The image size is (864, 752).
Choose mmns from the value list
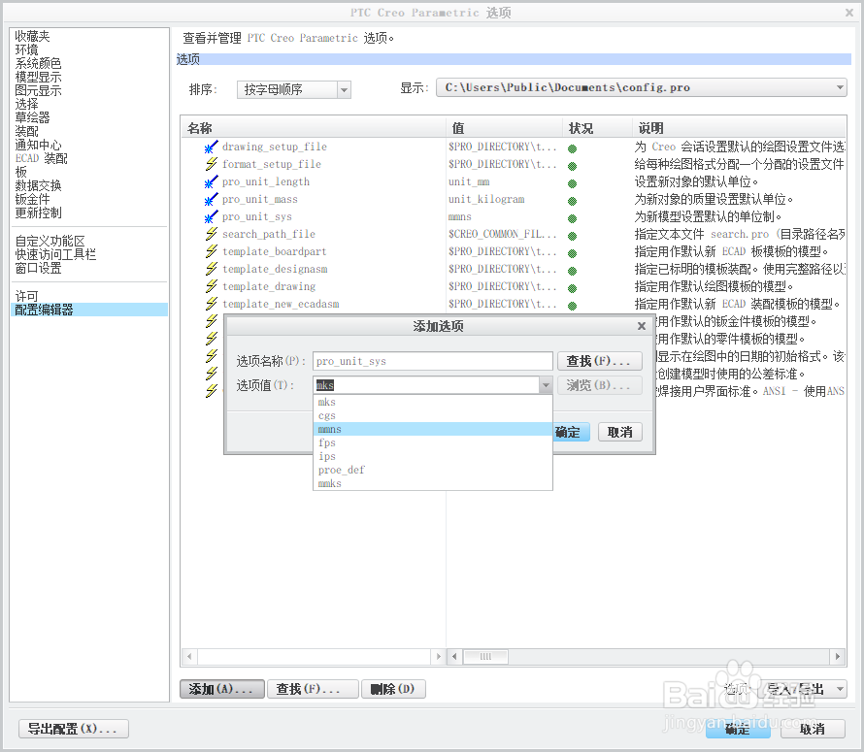[433, 429]
